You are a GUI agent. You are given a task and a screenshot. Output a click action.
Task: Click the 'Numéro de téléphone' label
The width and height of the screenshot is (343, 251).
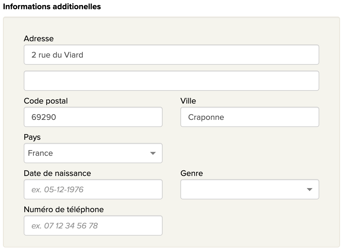click(64, 209)
